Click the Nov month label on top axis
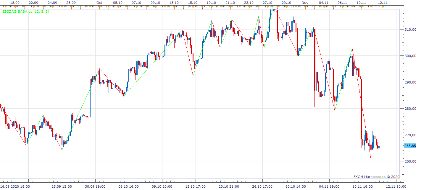The width and height of the screenshot is (421, 190). tap(305, 3)
